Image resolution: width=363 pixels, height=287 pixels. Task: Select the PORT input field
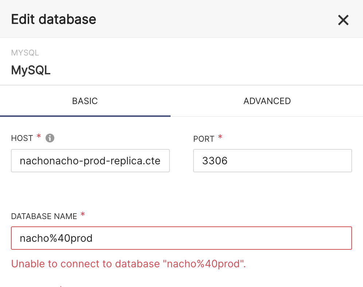(272, 161)
